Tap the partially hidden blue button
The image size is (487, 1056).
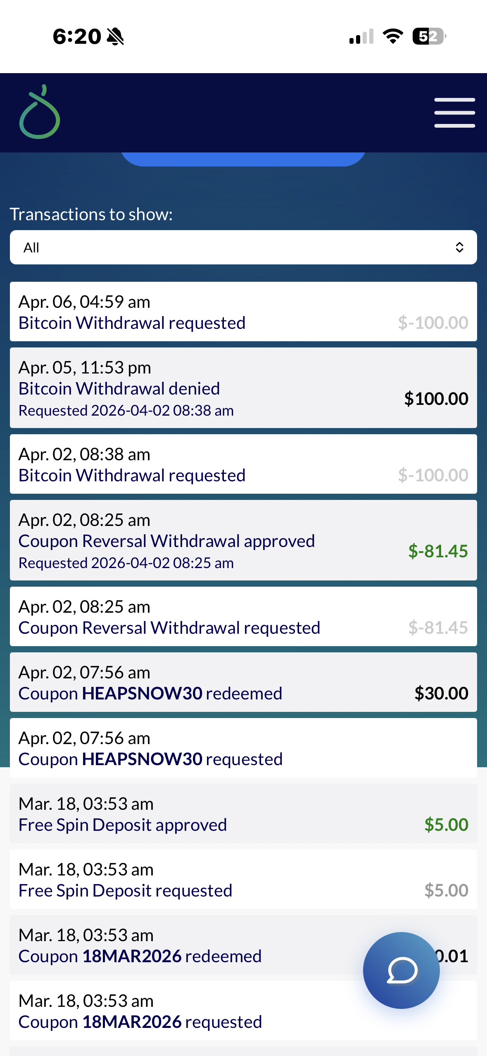tap(243, 159)
